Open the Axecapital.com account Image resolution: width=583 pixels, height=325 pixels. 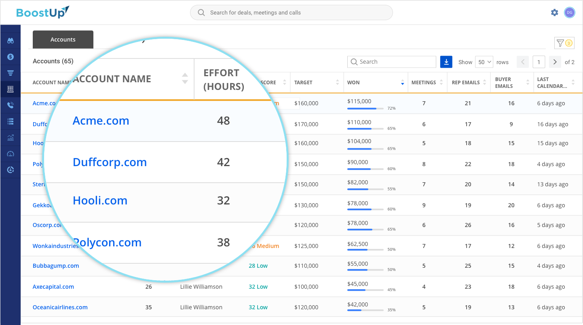tap(53, 287)
